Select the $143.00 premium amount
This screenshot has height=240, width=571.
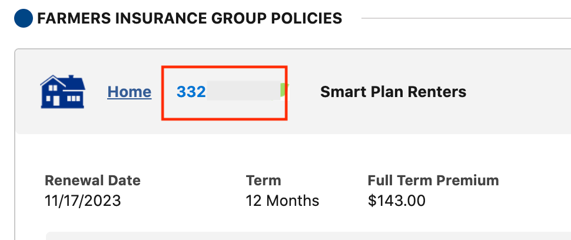coord(396,201)
